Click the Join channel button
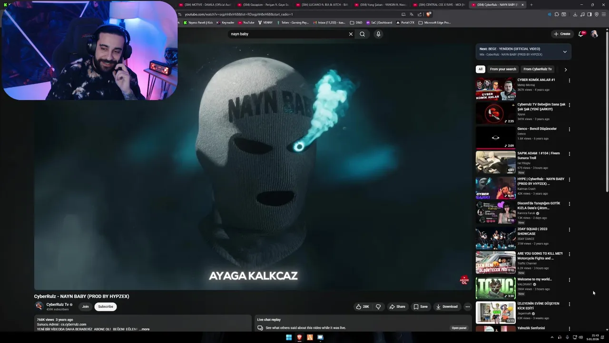Image resolution: width=609 pixels, height=343 pixels. pyautogui.click(x=85, y=307)
